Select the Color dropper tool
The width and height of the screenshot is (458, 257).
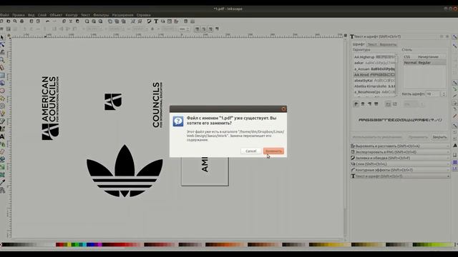(2, 182)
